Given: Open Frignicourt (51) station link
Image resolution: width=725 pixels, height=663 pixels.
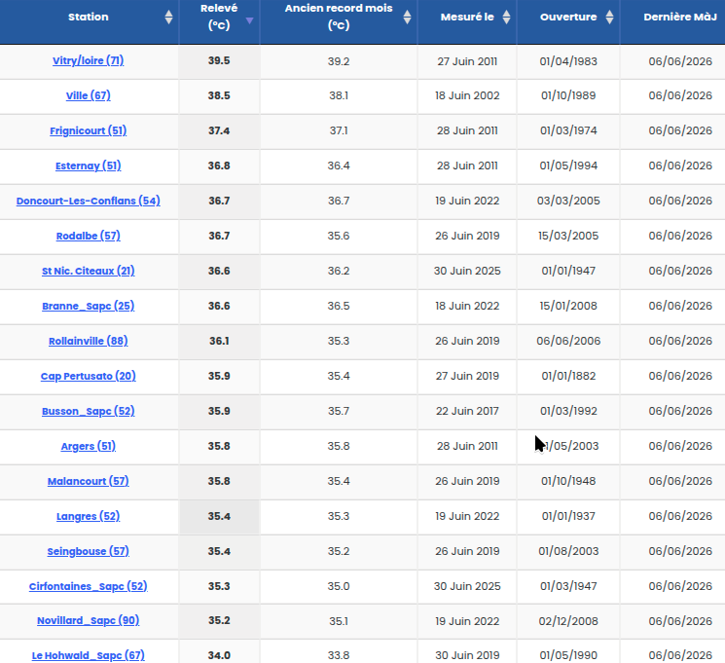Looking at the screenshot, I should tap(89, 130).
